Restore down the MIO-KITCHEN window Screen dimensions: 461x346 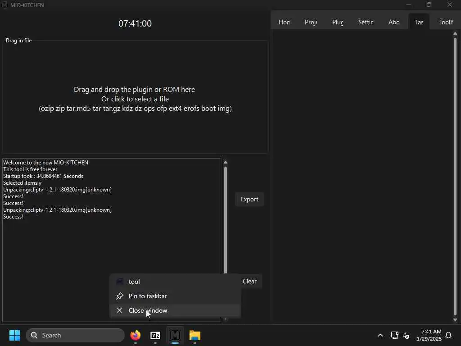point(429,5)
